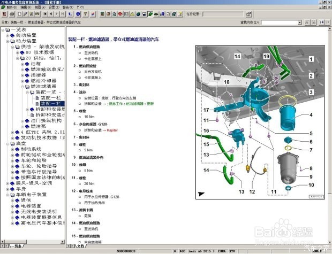Open the 服务 menu
This screenshot has height=254, width=332.
point(12,7)
